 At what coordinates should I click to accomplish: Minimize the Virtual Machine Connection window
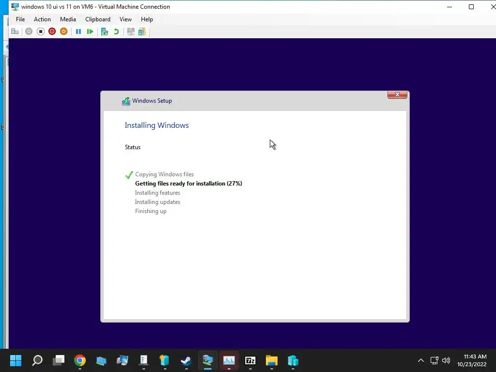[x=449, y=7]
